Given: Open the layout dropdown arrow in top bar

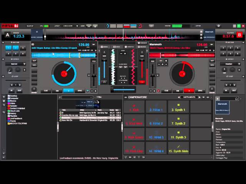Looking at the screenshot, I should (x=77, y=26).
